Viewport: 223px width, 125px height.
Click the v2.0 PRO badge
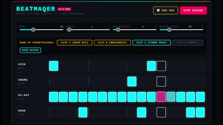click(64, 9)
